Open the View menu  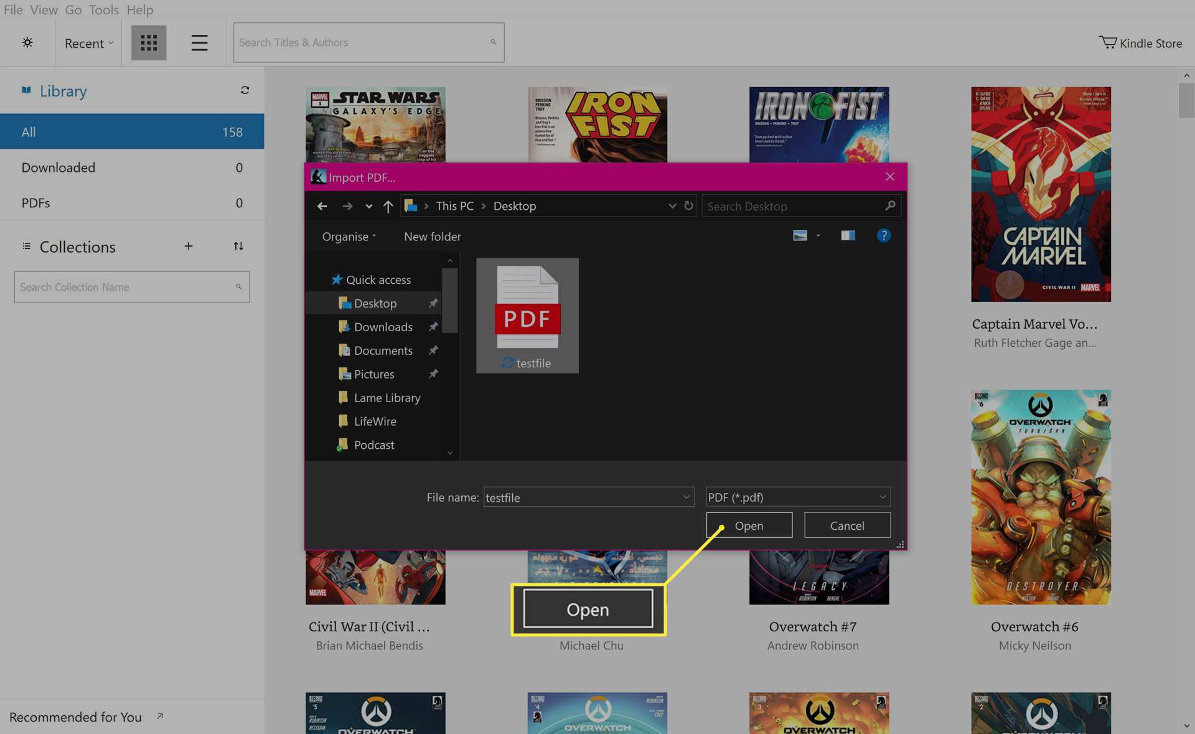click(44, 10)
